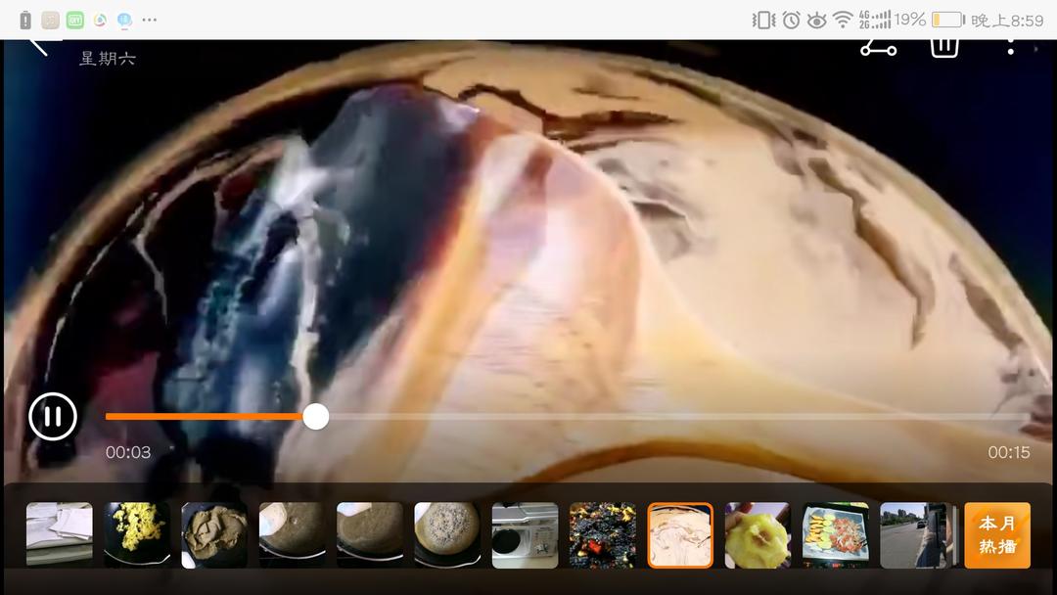Select the currently highlighted orange-bordered thumbnail

(x=680, y=535)
